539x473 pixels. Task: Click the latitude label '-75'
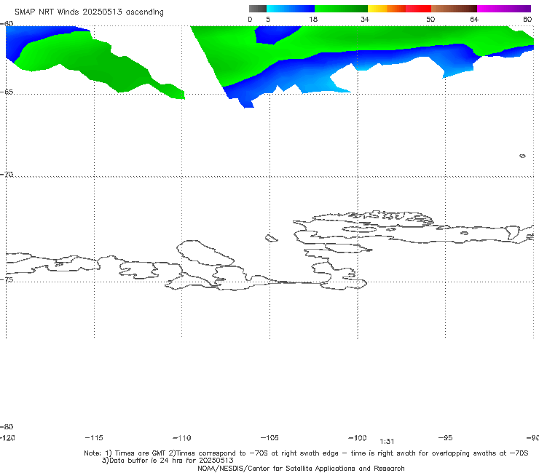click(x=7, y=279)
